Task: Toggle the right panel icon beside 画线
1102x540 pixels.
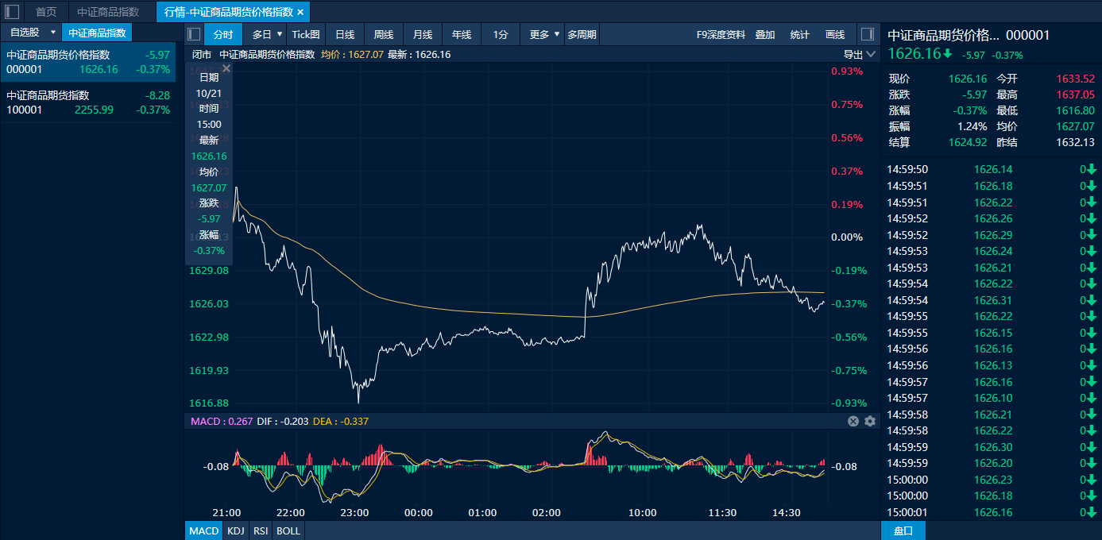Action: (x=867, y=34)
